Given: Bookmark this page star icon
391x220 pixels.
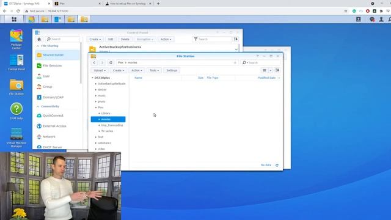Looking at the screenshot, I should pos(346,11).
